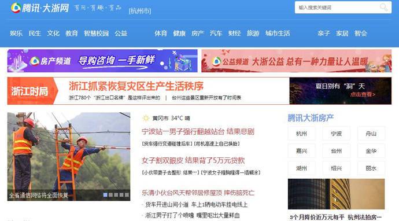Click the 腾讯大浙房产 section heading
The height and width of the screenshot is (221, 399).
click(311, 118)
